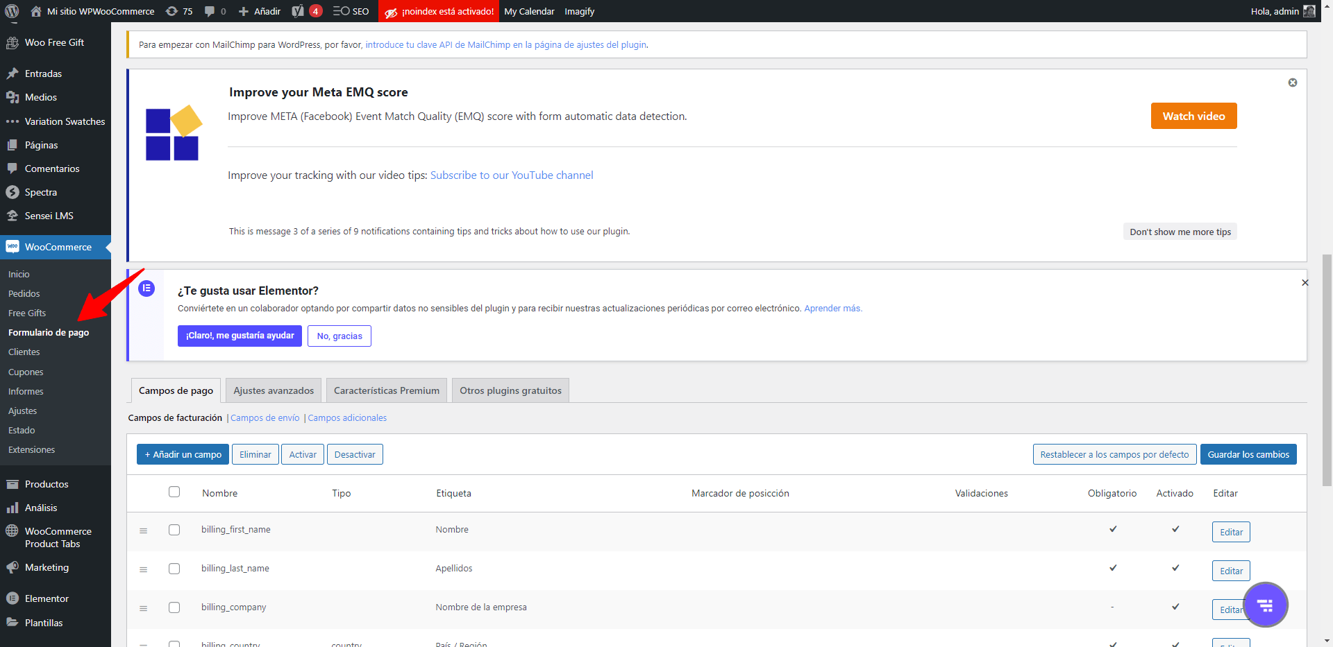This screenshot has width=1333, height=647.
Task: Check the billing_first_name row checkbox
Action: (174, 530)
